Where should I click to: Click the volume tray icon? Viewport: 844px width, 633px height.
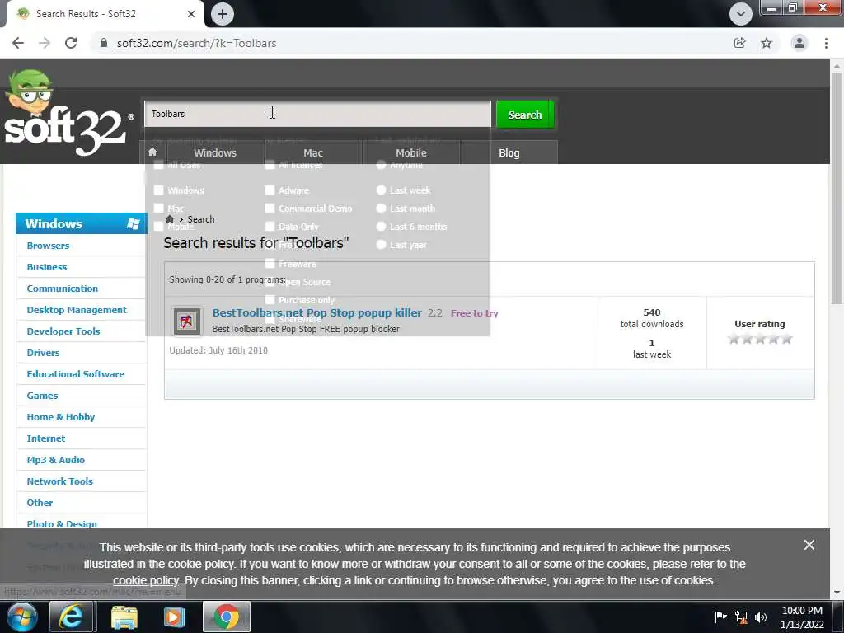pyautogui.click(x=761, y=617)
